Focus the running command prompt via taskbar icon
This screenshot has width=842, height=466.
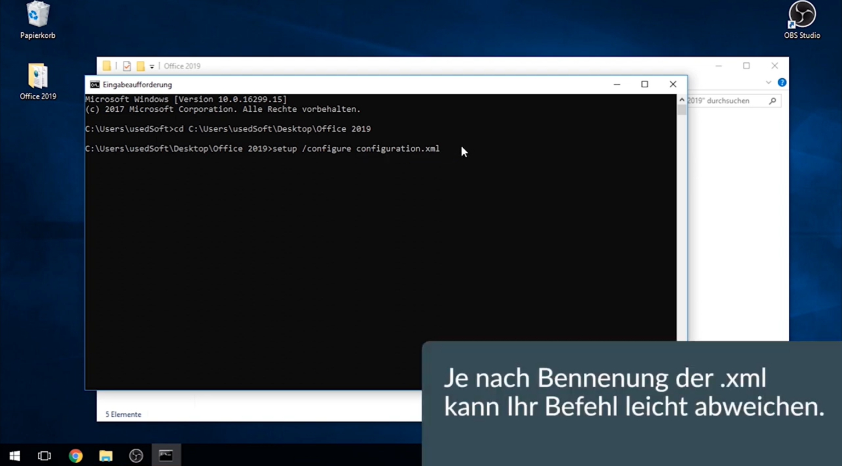(166, 455)
